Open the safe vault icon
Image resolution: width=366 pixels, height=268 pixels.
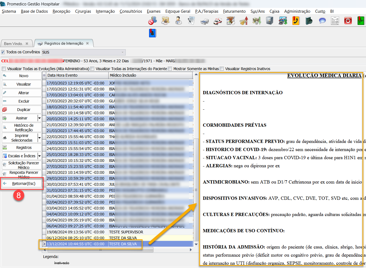pos(270,21)
